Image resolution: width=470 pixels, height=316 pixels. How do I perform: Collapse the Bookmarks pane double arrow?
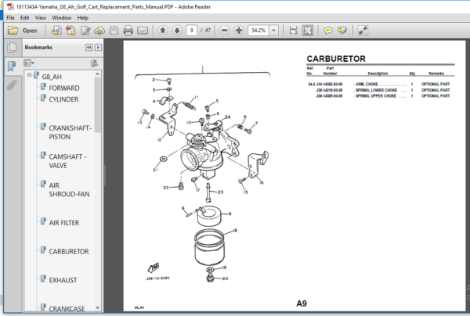(89, 47)
